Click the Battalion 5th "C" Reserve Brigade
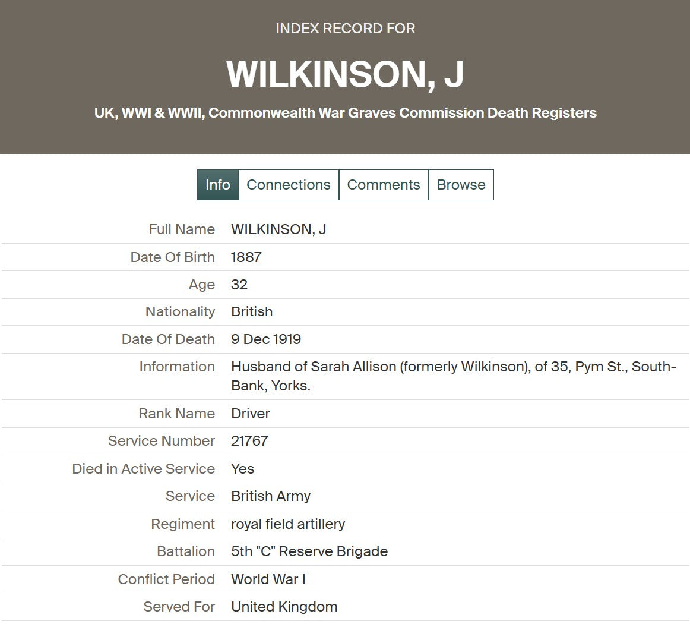 309,551
